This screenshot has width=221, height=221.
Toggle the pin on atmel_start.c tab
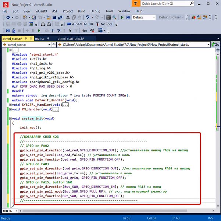(26, 38)
